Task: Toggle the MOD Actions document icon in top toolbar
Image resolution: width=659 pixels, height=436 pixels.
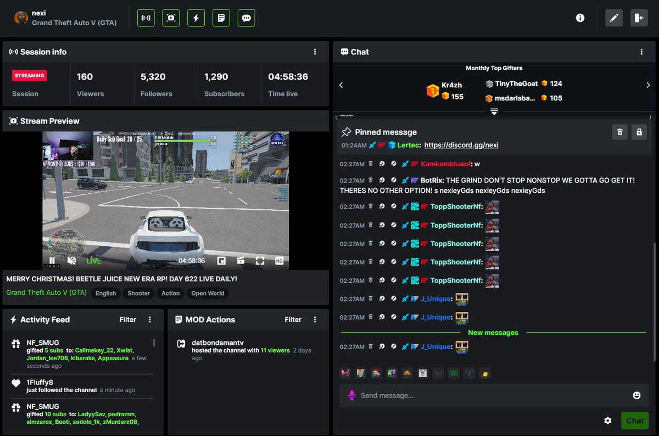Action: (x=221, y=18)
